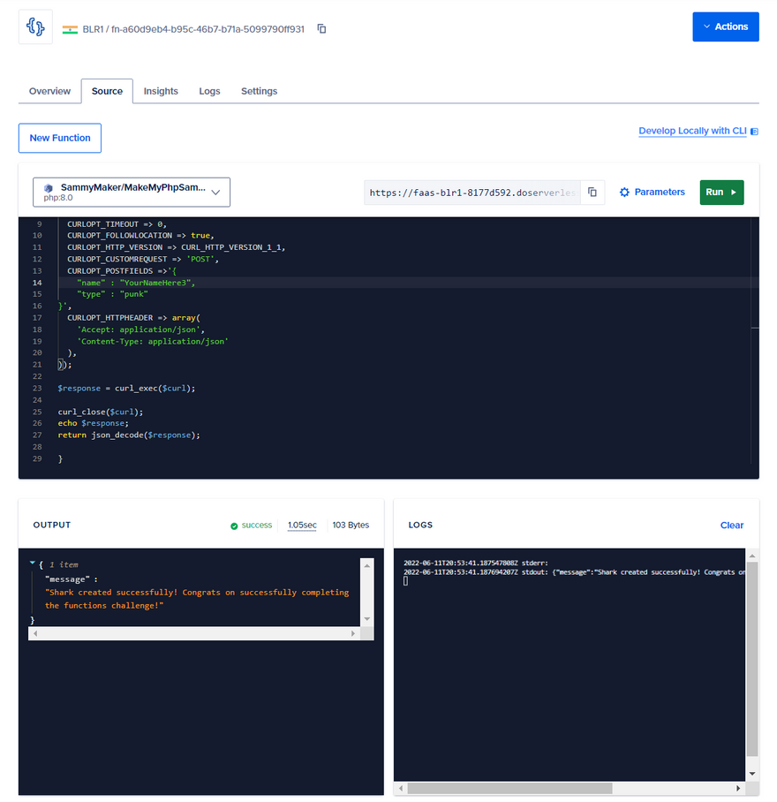Open the Settings tab
This screenshot has width=777, height=802.
point(259,91)
